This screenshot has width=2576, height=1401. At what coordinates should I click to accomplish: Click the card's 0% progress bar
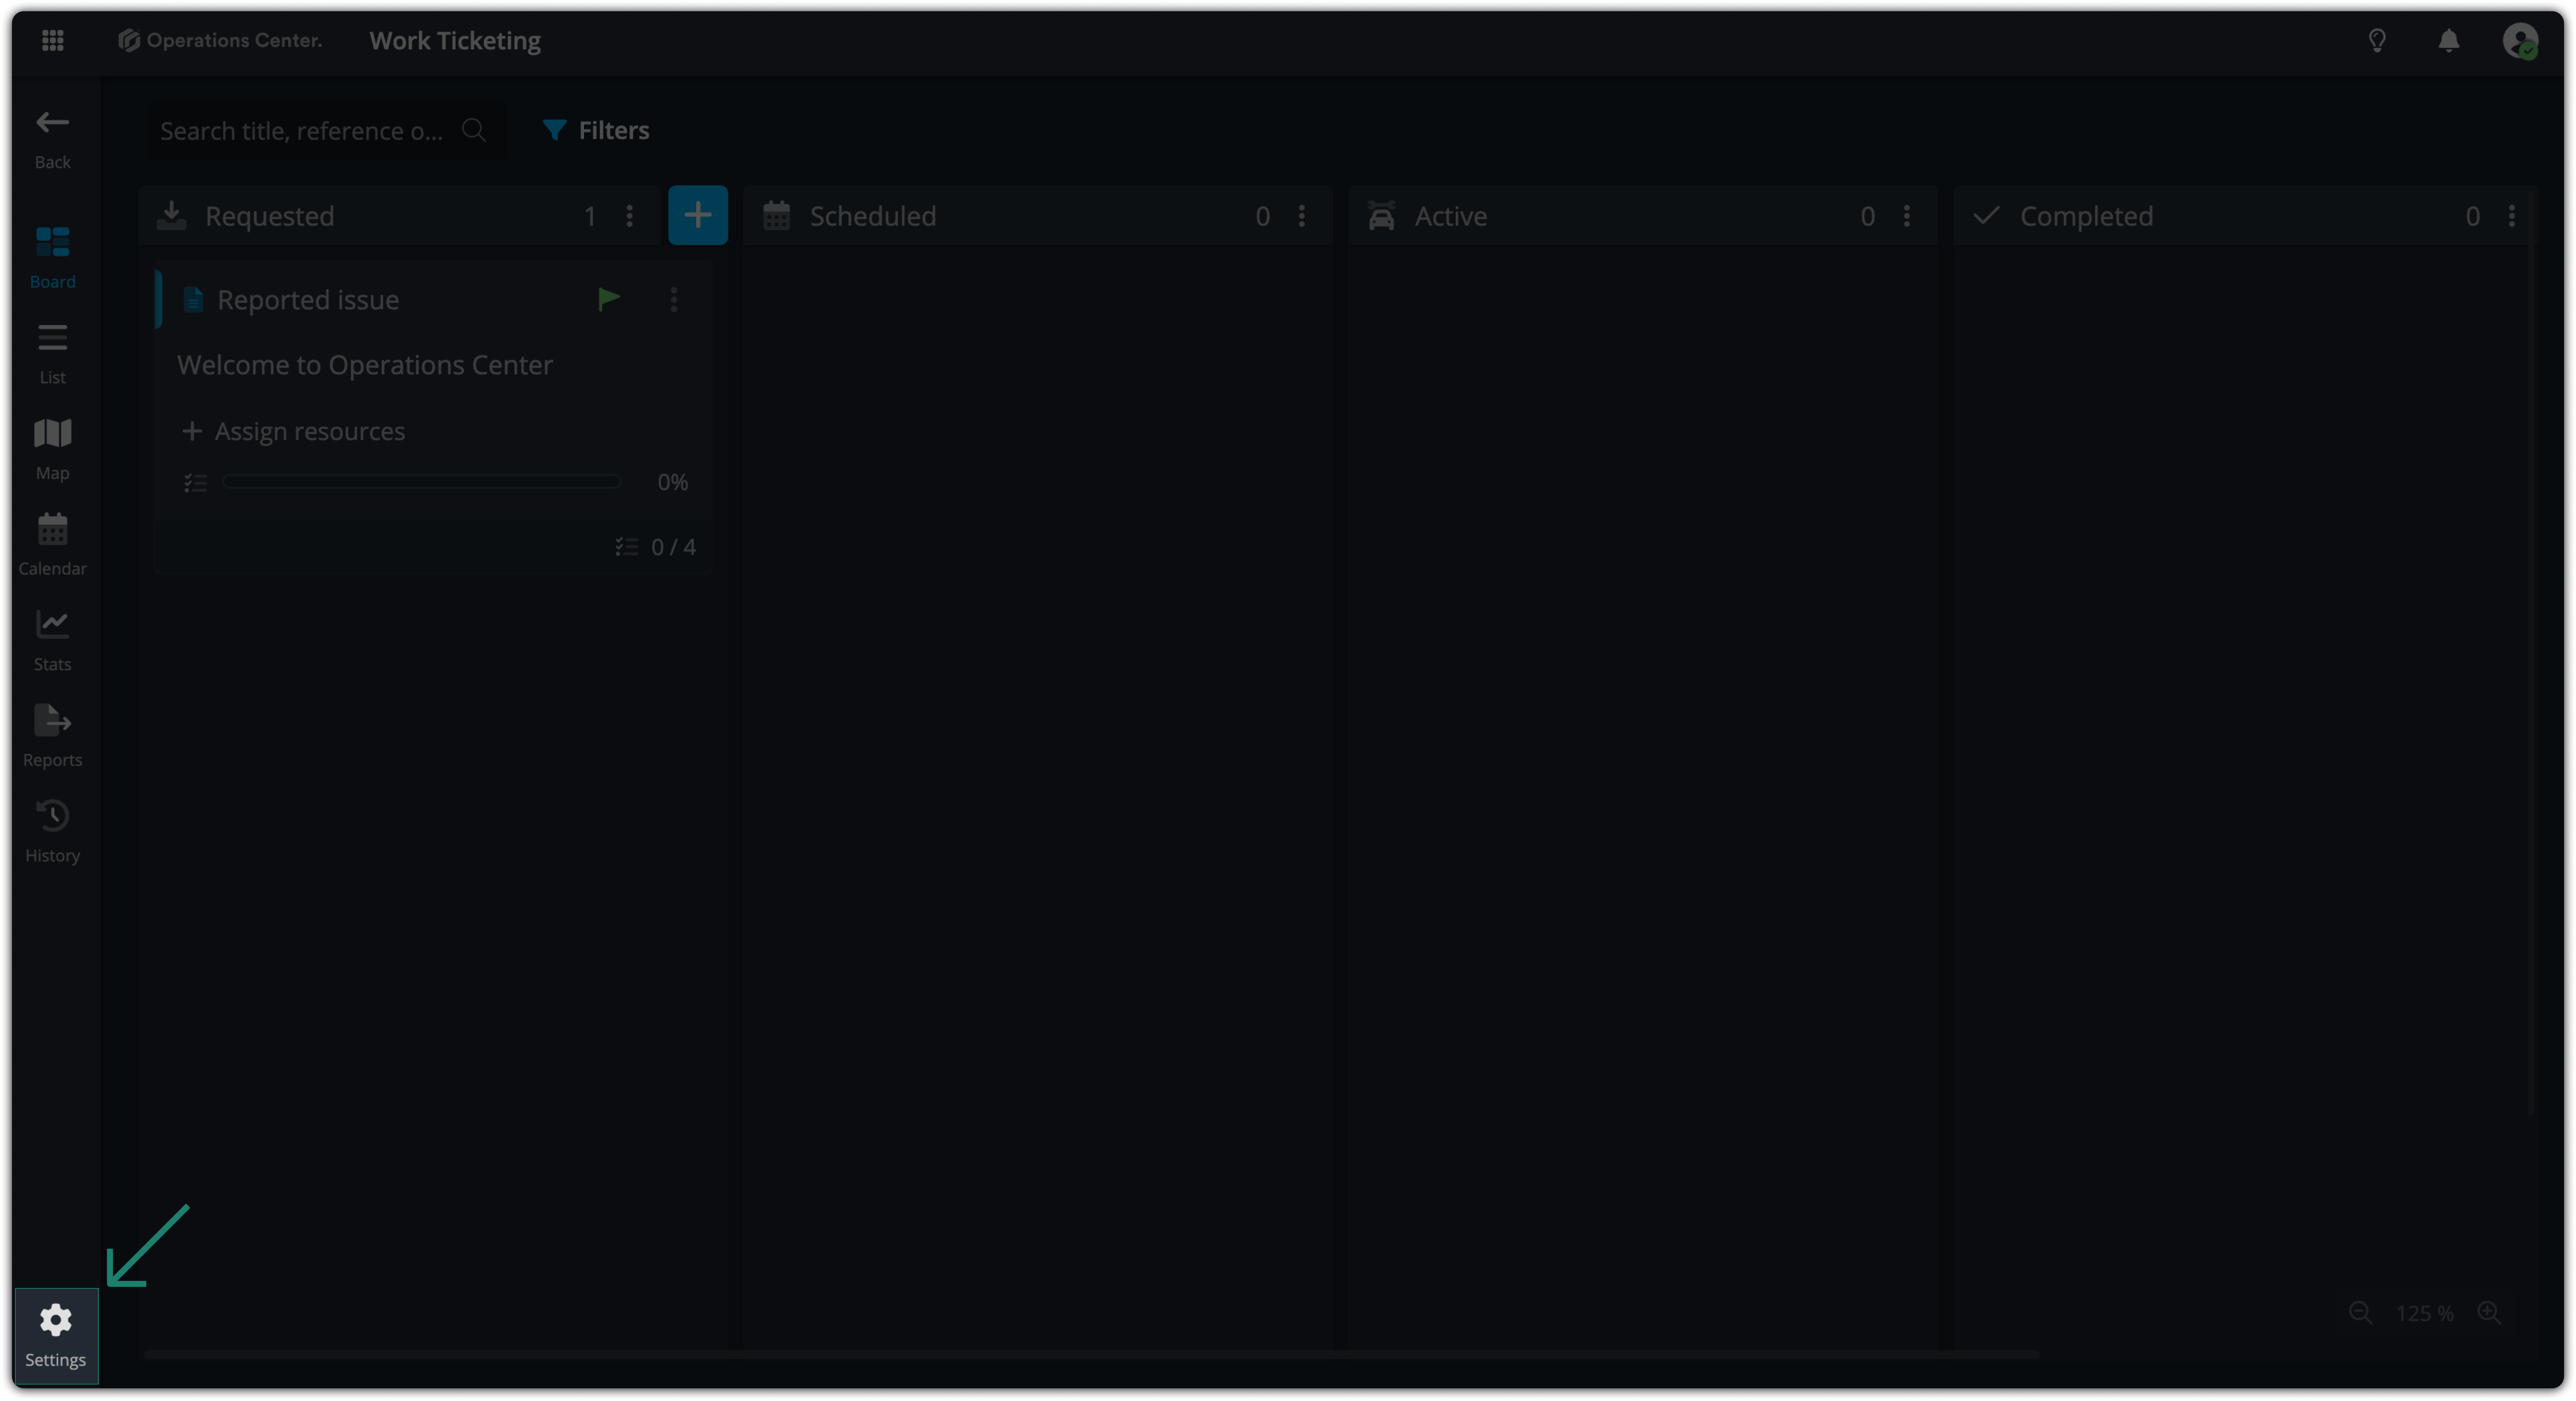coord(421,482)
